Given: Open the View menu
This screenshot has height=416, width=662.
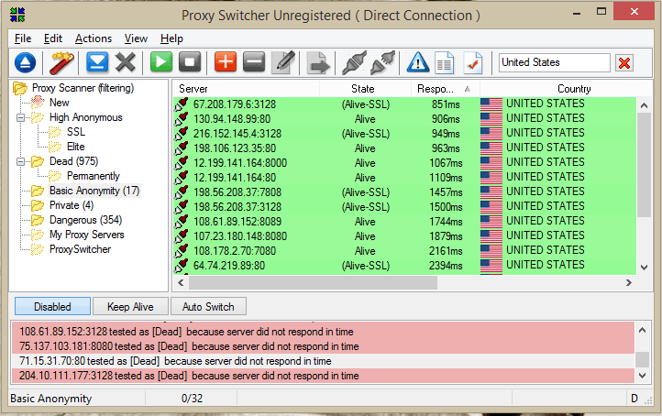Looking at the screenshot, I should click(x=136, y=38).
